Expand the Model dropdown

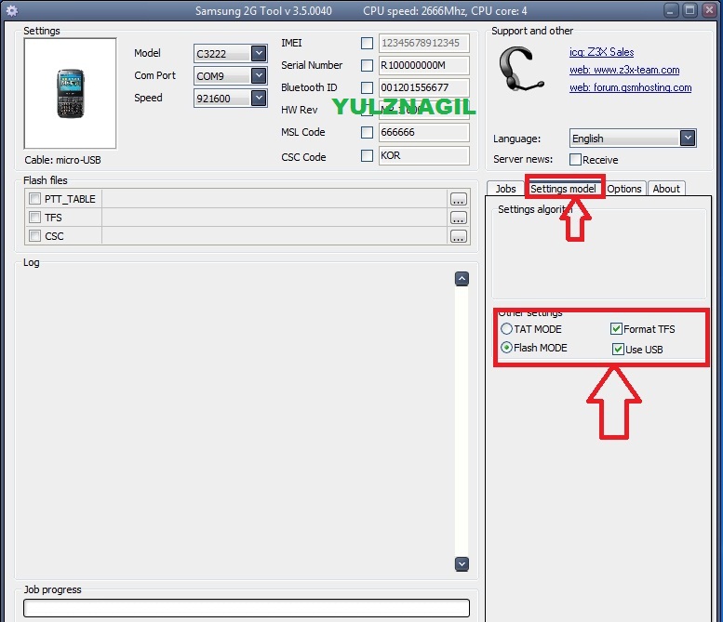click(259, 53)
